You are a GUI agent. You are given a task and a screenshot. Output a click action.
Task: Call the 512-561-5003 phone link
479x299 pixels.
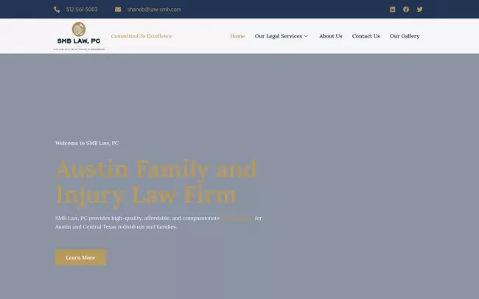tap(82, 10)
